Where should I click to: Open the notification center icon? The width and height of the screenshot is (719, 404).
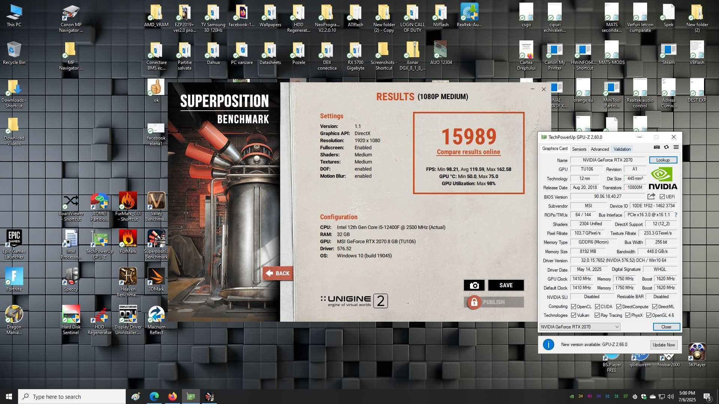point(707,397)
